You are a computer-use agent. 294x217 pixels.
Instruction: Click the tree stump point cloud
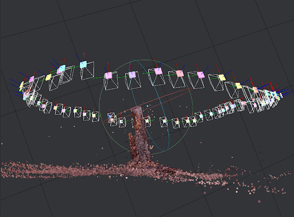click(x=140, y=135)
